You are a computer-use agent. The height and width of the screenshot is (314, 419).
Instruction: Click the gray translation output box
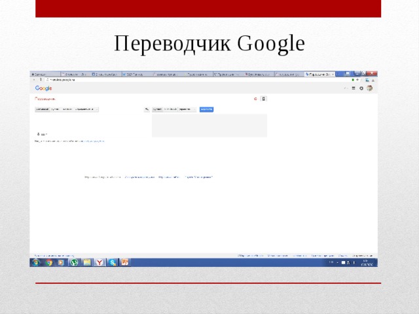[x=209, y=125]
